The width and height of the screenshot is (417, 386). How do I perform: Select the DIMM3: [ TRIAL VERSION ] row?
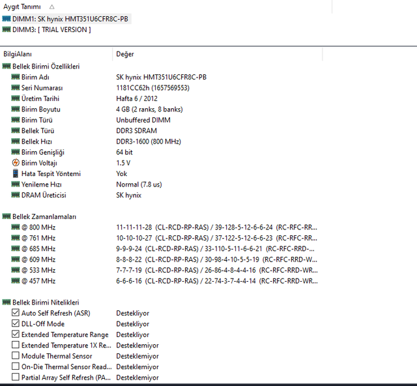[51, 29]
